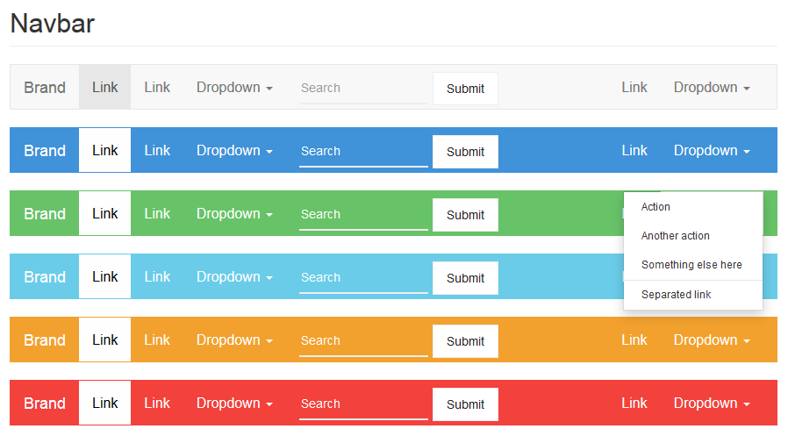Select active Link in light blue navbar

point(105,276)
